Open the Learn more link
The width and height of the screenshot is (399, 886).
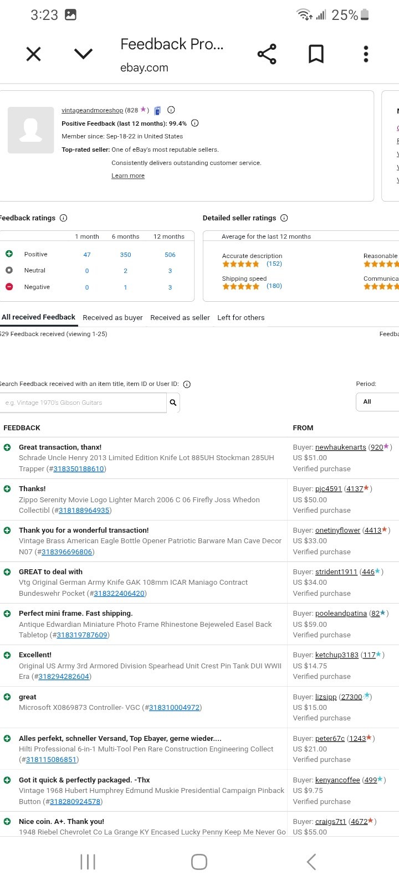128,176
